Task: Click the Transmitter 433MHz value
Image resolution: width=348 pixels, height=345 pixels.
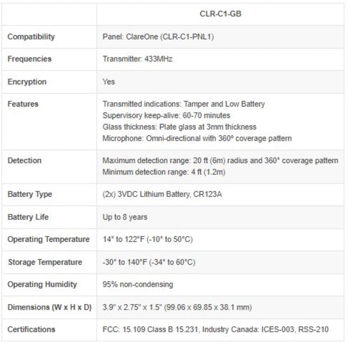Action: coord(137,59)
